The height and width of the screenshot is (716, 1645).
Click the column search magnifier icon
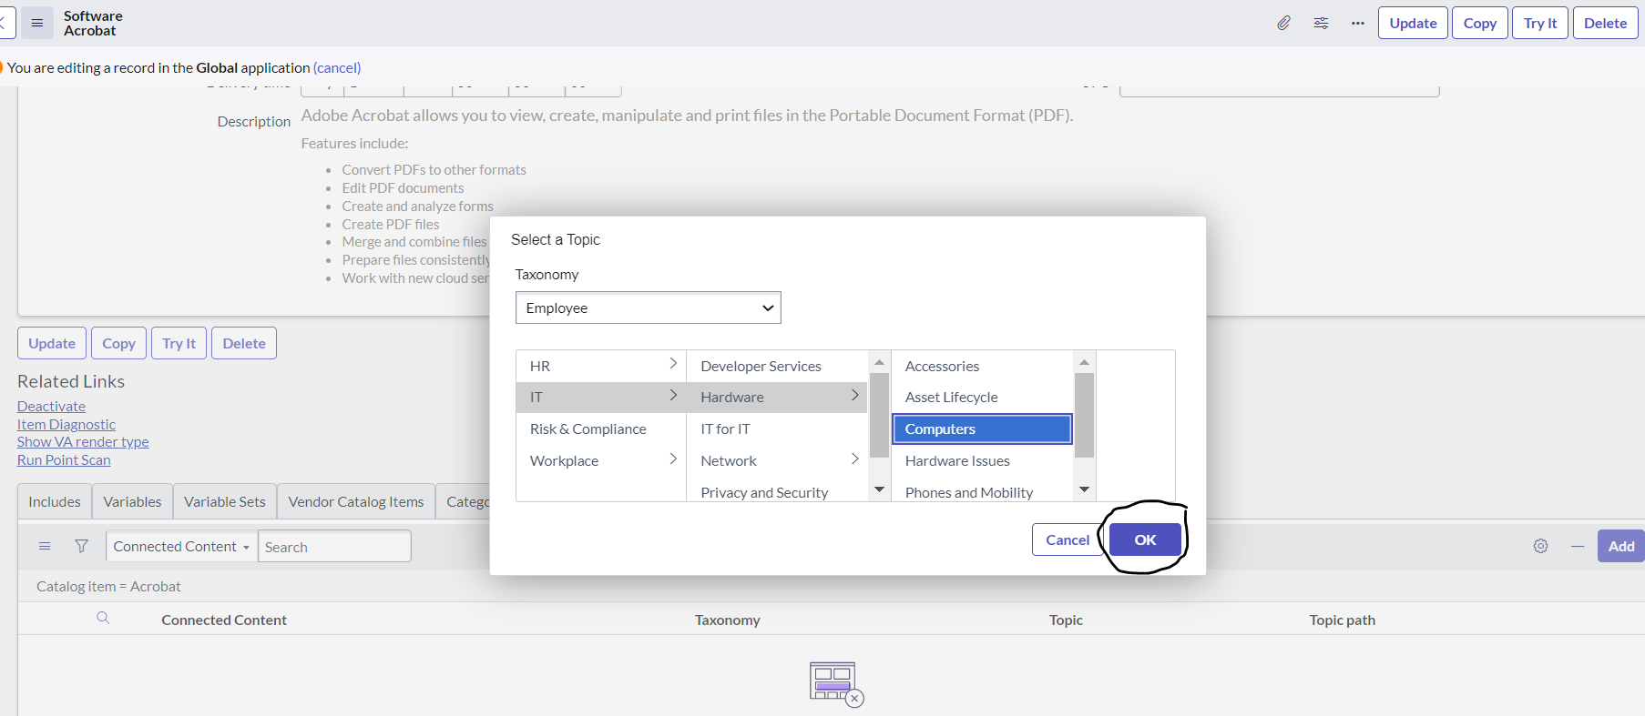(x=103, y=619)
